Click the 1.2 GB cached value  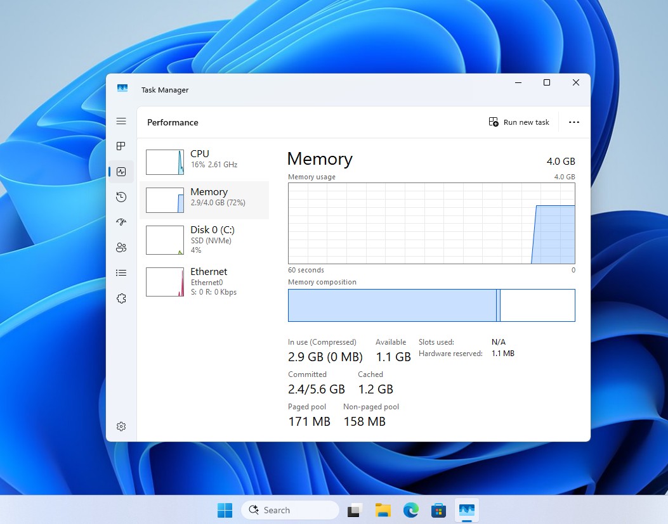[376, 389]
